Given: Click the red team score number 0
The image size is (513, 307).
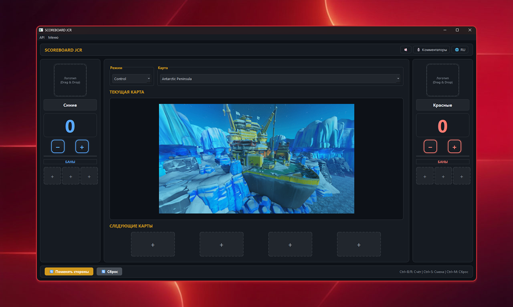Looking at the screenshot, I should (x=442, y=126).
